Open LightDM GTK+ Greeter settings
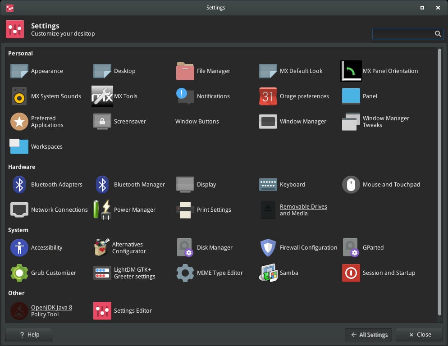Viewport: 448px width, 346px height. click(135, 273)
